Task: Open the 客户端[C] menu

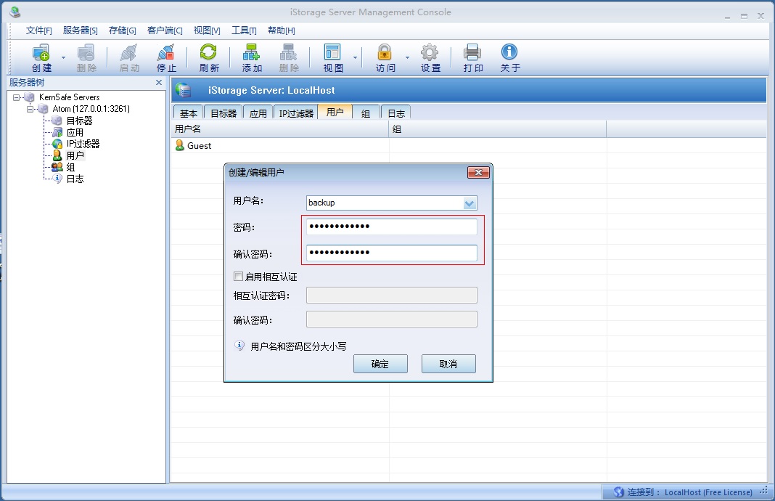Action: click(x=165, y=30)
